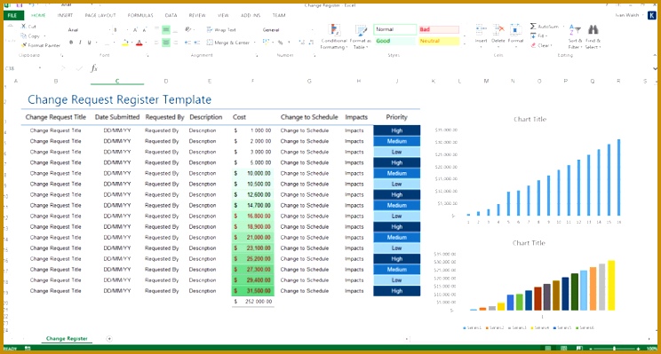The width and height of the screenshot is (661, 354).
Task: Open Conditional Formatting
Action: click(334, 36)
